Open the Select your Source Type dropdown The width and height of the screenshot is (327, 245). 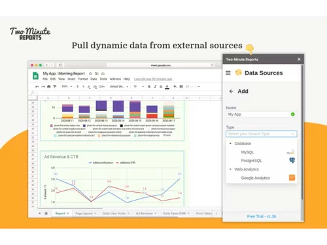point(262,134)
